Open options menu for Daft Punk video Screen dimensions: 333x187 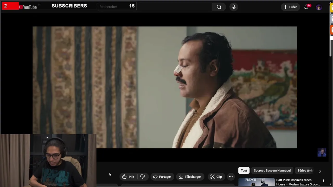[324, 180]
